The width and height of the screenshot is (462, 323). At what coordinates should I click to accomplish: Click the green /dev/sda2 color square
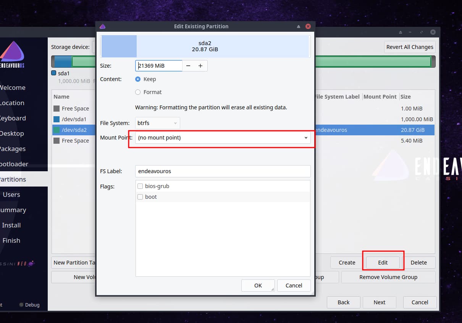coord(57,130)
